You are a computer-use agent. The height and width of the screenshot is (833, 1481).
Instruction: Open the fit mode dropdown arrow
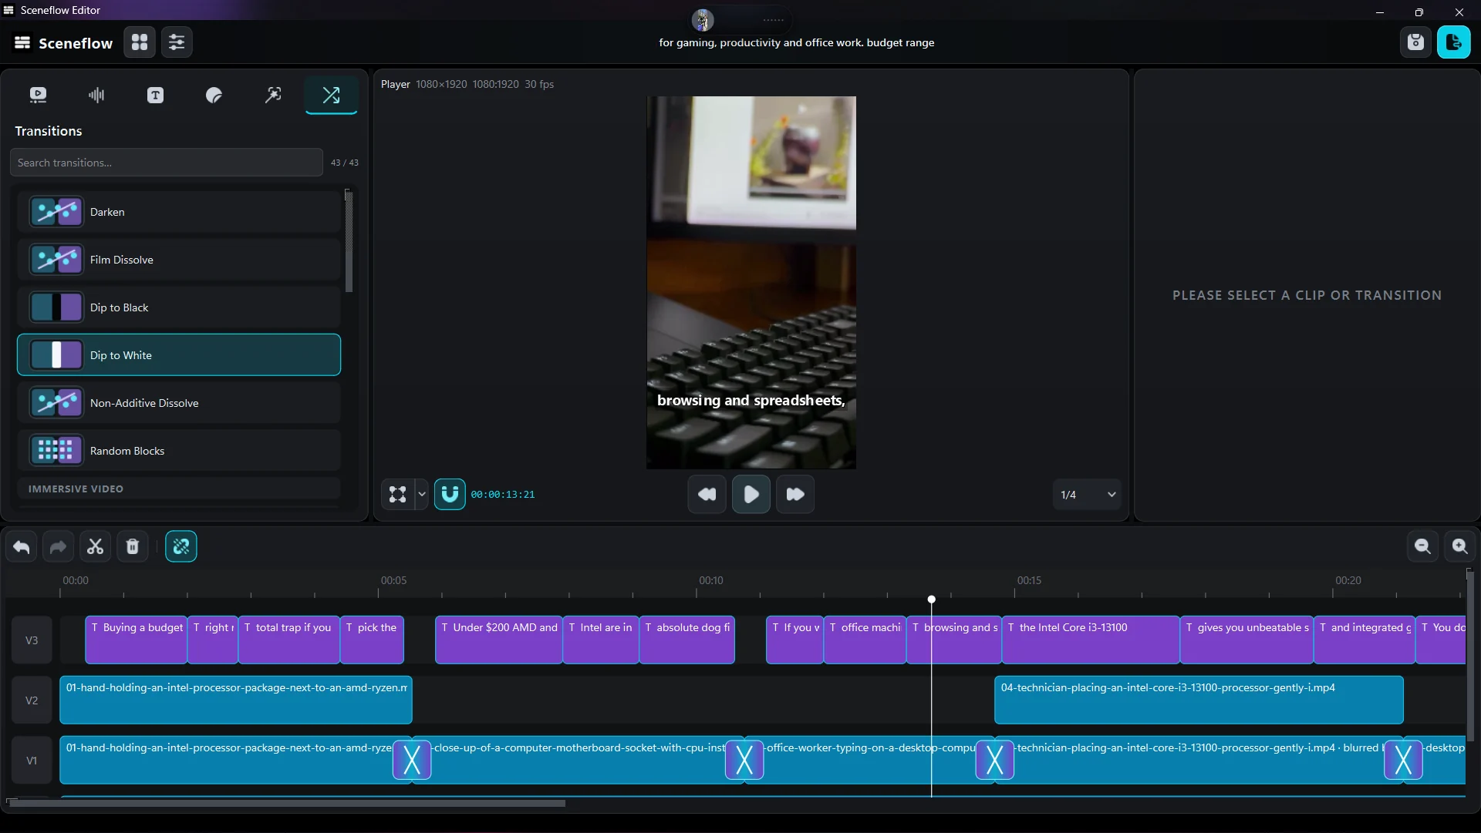pos(421,495)
